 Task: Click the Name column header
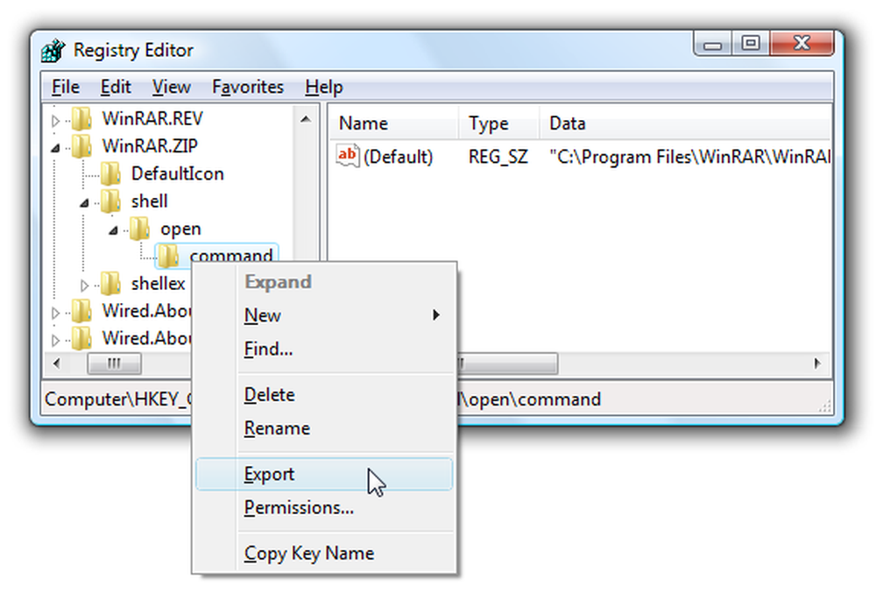point(394,123)
